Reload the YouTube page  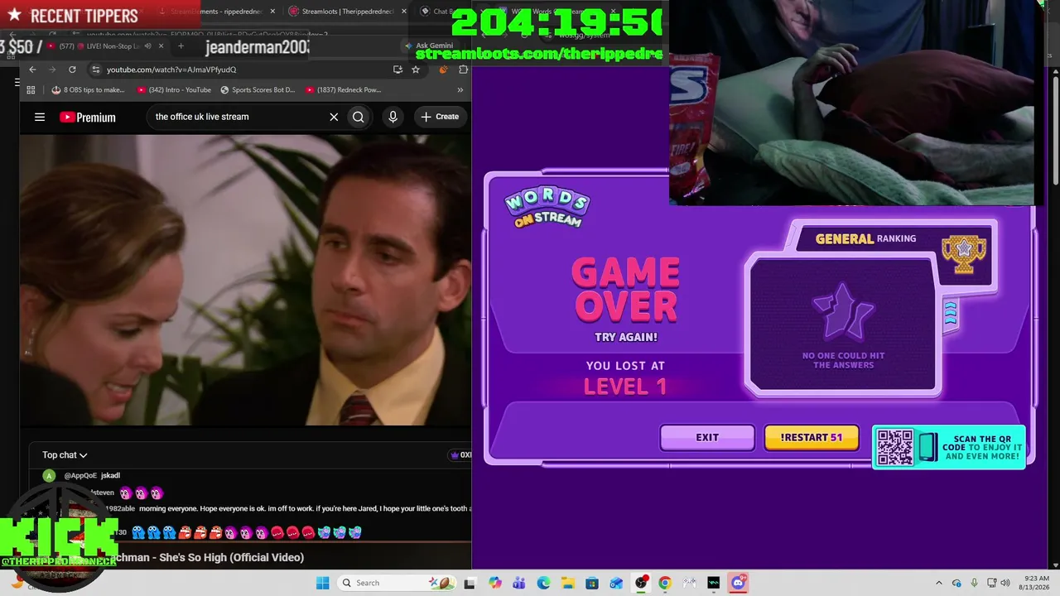click(72, 70)
